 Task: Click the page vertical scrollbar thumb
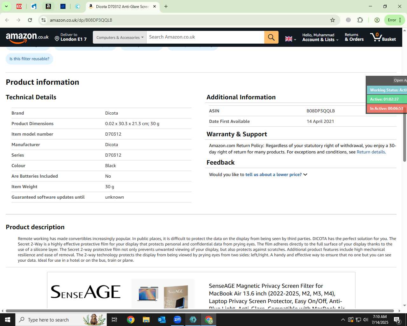coord(404,135)
